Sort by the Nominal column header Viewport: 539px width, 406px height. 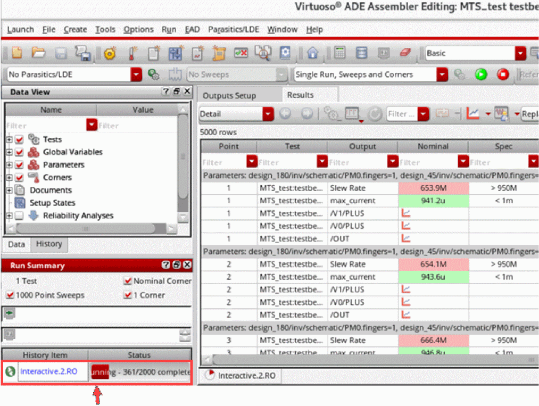point(433,146)
